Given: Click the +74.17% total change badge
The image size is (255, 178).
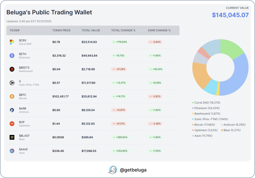Looking at the screenshot, I should click(x=119, y=96).
